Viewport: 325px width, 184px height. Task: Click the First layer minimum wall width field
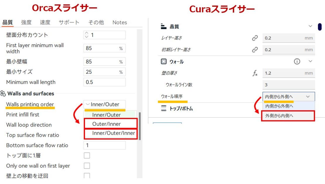[x=105, y=48]
